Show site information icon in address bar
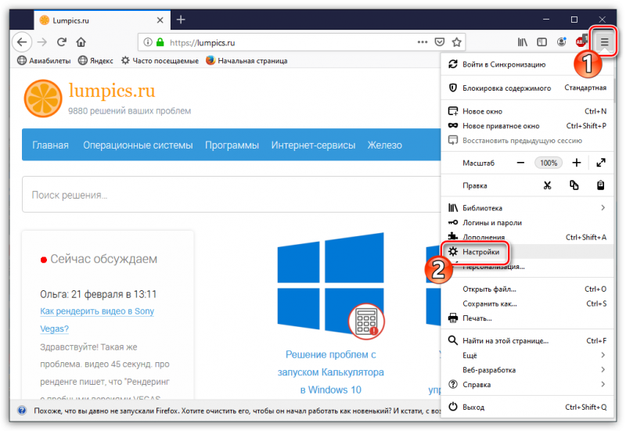 click(x=148, y=42)
